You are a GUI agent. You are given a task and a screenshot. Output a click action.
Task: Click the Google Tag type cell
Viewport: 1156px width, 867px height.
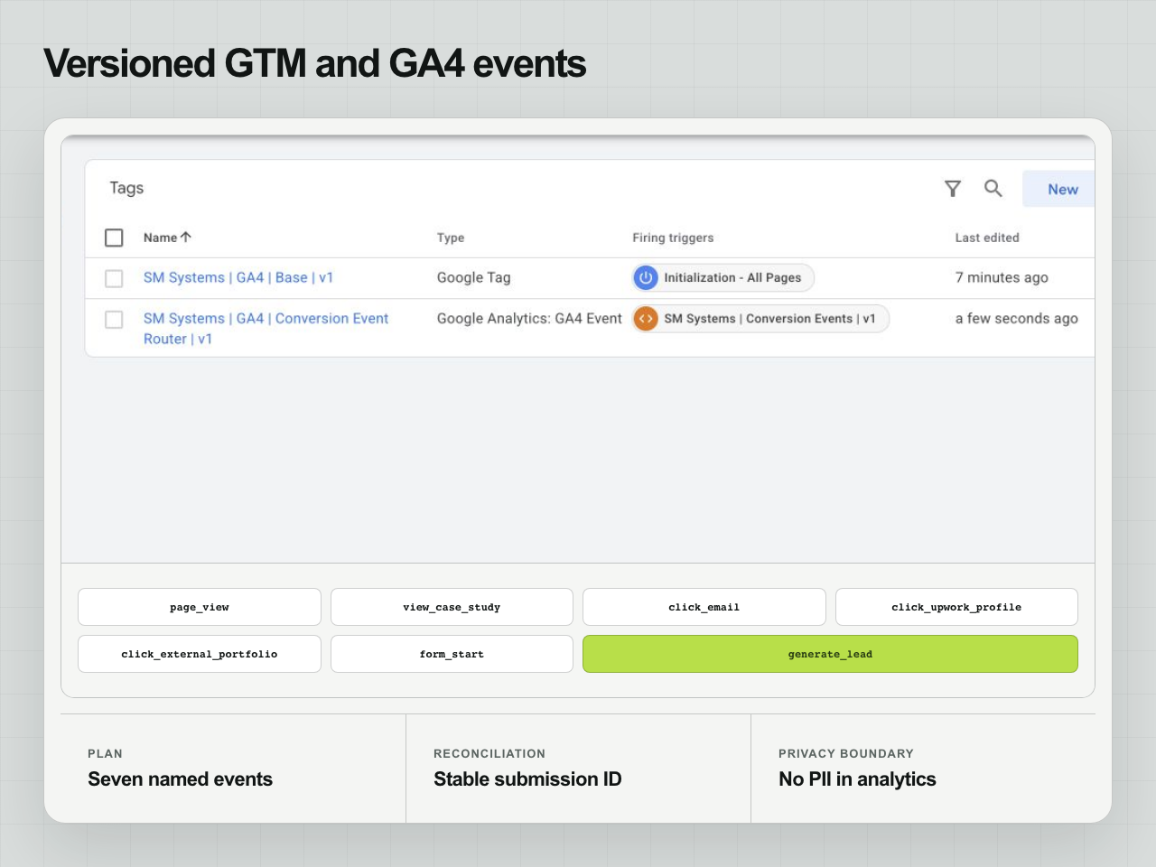coord(474,277)
